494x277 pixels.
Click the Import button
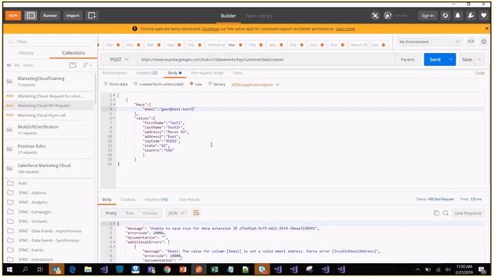(73, 15)
